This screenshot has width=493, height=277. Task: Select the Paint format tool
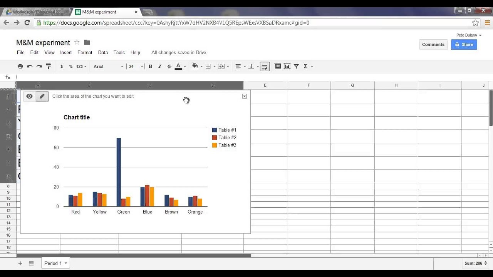pyautogui.click(x=49, y=66)
